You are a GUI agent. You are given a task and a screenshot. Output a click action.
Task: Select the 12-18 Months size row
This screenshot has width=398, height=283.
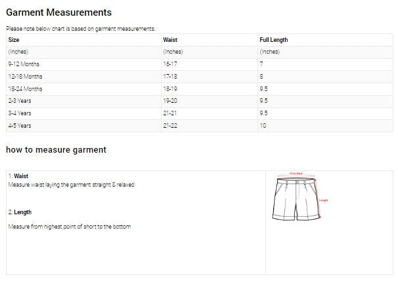coord(25,77)
